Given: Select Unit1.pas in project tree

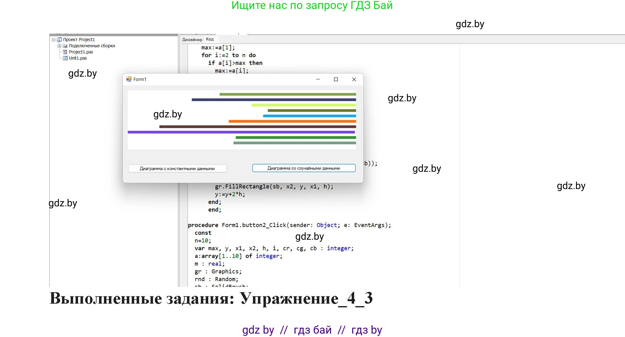Looking at the screenshot, I should click(x=78, y=58).
